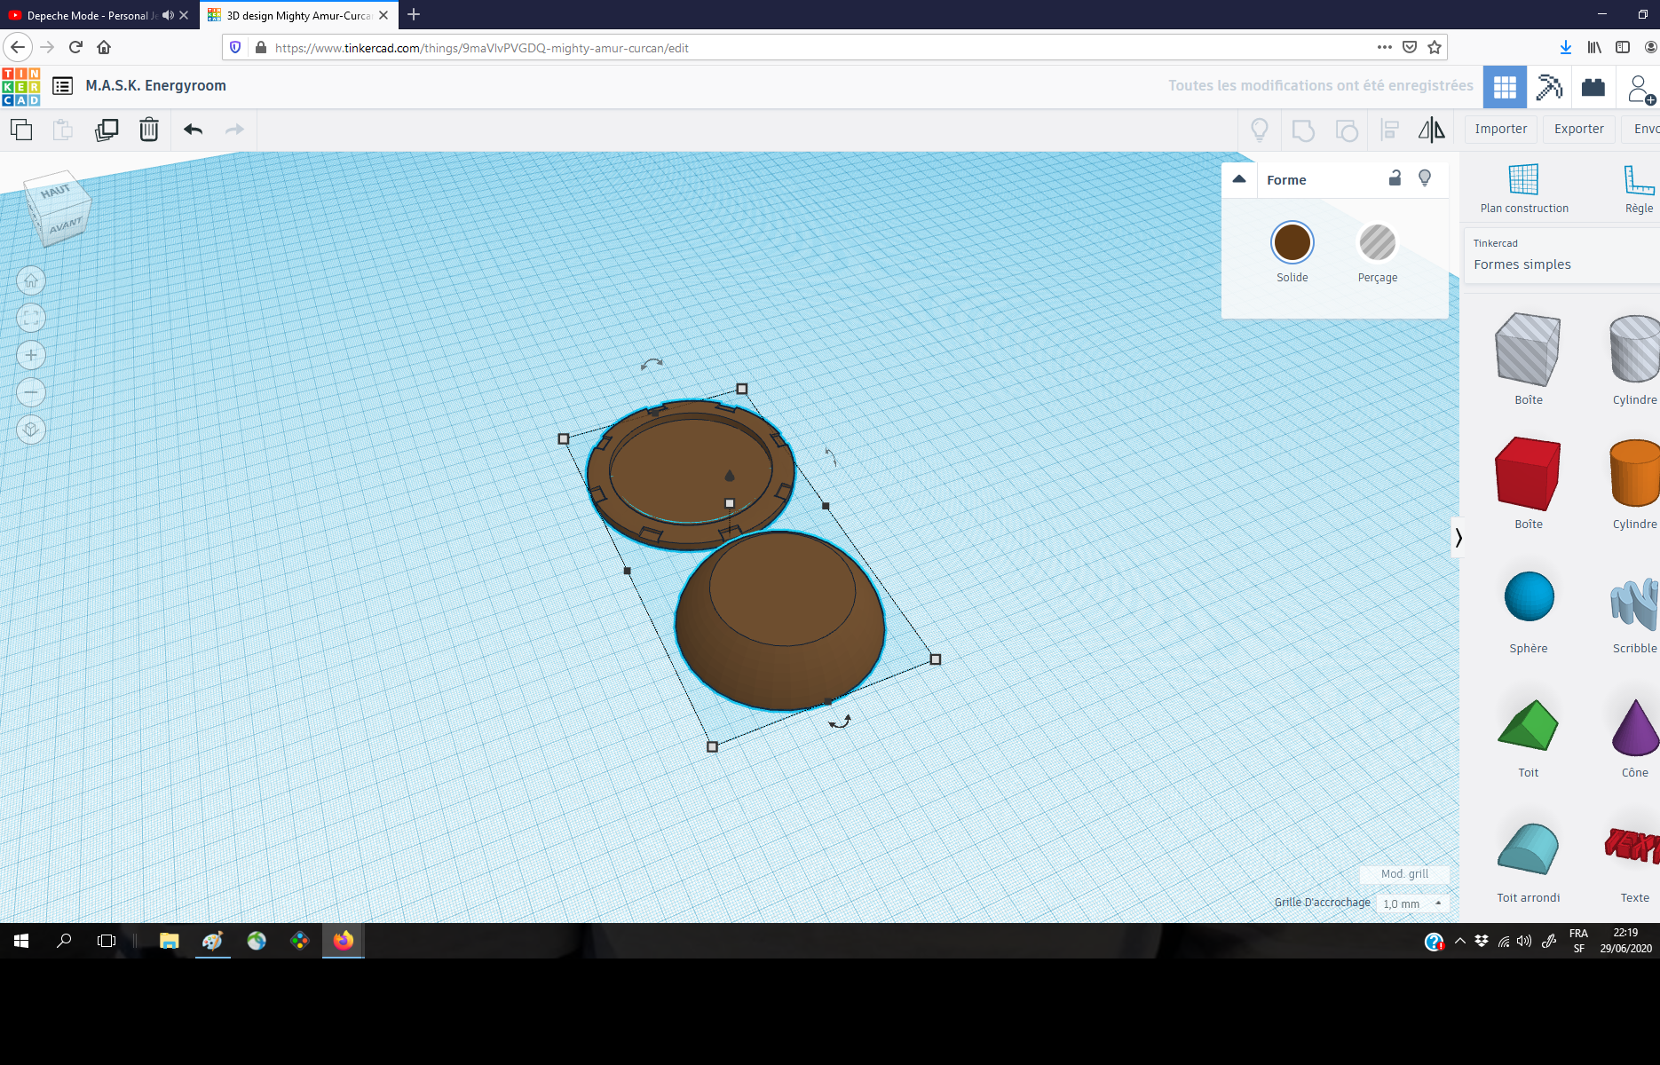This screenshot has height=1065, width=1660.
Task: Toggle the lock on the Forme panel
Action: (1395, 178)
